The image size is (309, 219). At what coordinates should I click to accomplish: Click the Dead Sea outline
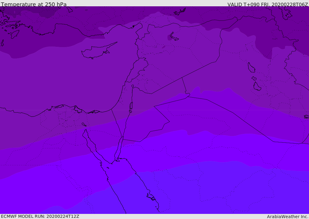(x=131, y=106)
